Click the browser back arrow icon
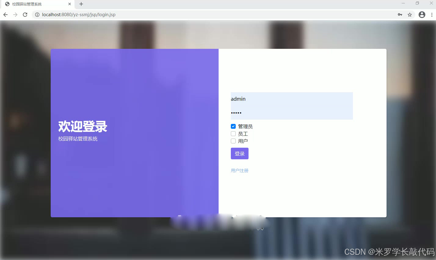This screenshot has height=260, width=436. click(5, 14)
